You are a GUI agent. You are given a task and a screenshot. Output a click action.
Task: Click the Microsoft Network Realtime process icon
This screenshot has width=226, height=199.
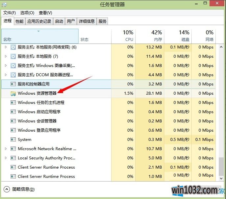click(x=13, y=149)
